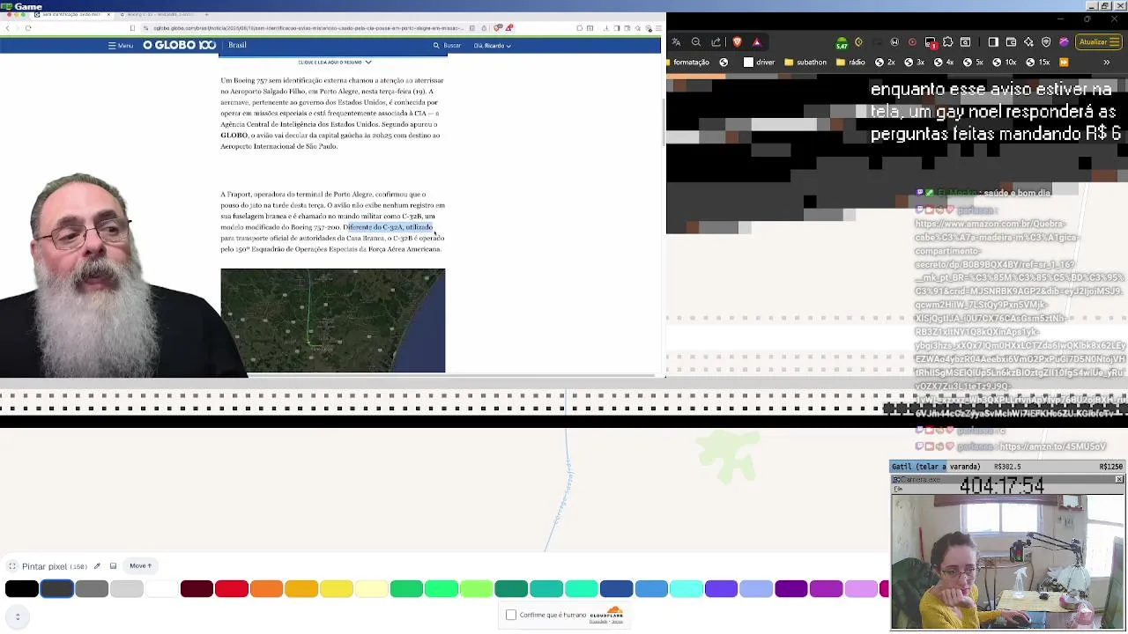
Task: Open the driver bookmark
Action: click(759, 63)
